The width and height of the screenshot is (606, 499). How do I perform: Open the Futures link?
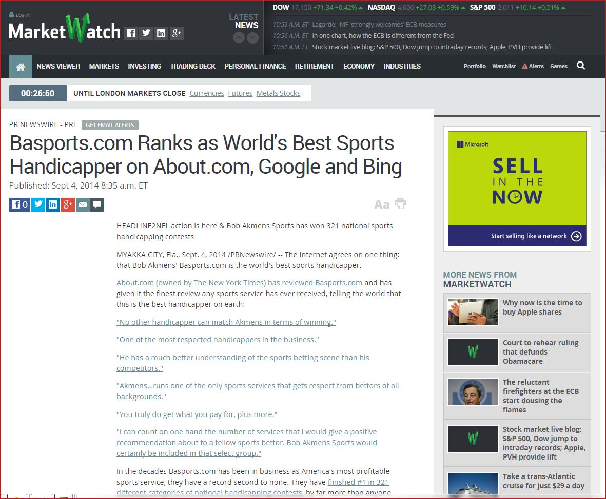(240, 93)
